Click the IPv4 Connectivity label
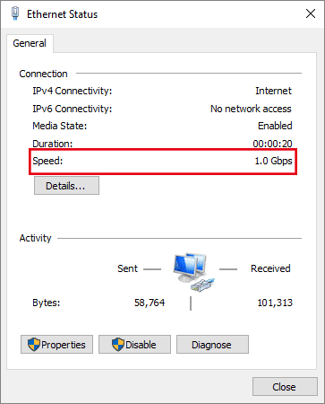Viewport: 325px width, 404px height. pos(73,91)
